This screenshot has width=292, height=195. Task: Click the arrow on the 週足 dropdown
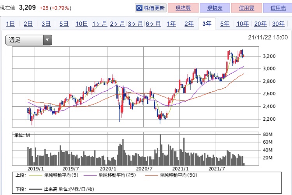point(47,40)
